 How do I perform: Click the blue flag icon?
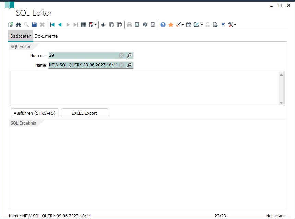[x=223, y=25]
